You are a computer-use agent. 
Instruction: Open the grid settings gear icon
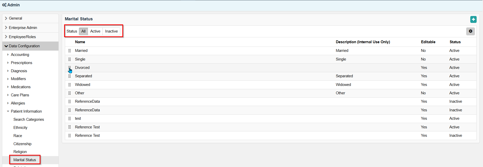click(x=470, y=31)
